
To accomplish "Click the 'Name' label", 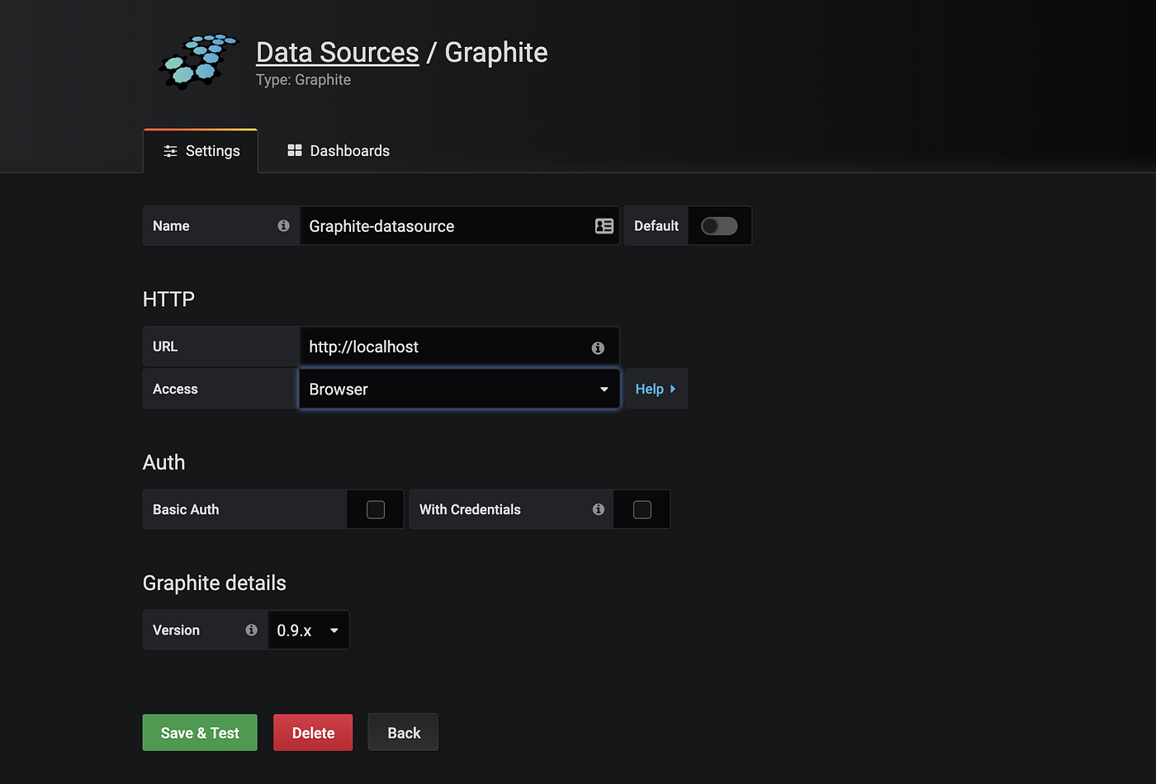I will [171, 226].
